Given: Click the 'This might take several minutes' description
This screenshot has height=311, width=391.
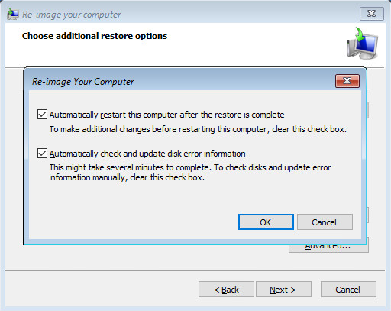Looking at the screenshot, I should coord(190,172).
